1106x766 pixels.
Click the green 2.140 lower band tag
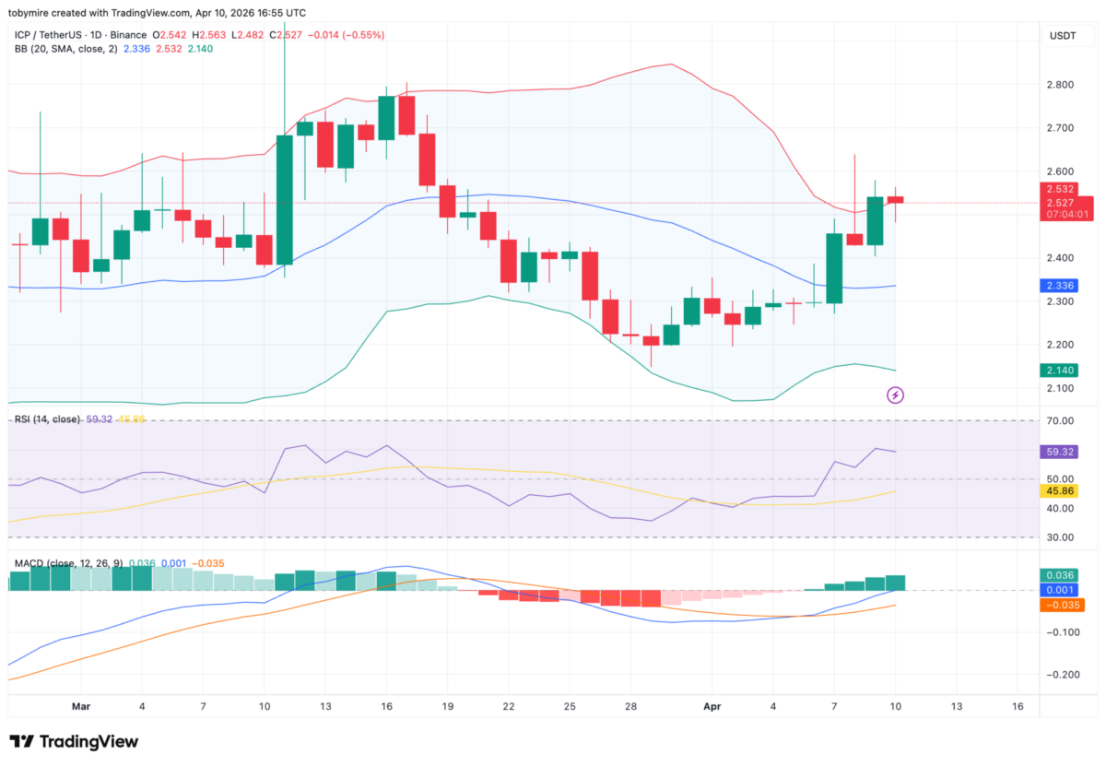pyautogui.click(x=1058, y=371)
